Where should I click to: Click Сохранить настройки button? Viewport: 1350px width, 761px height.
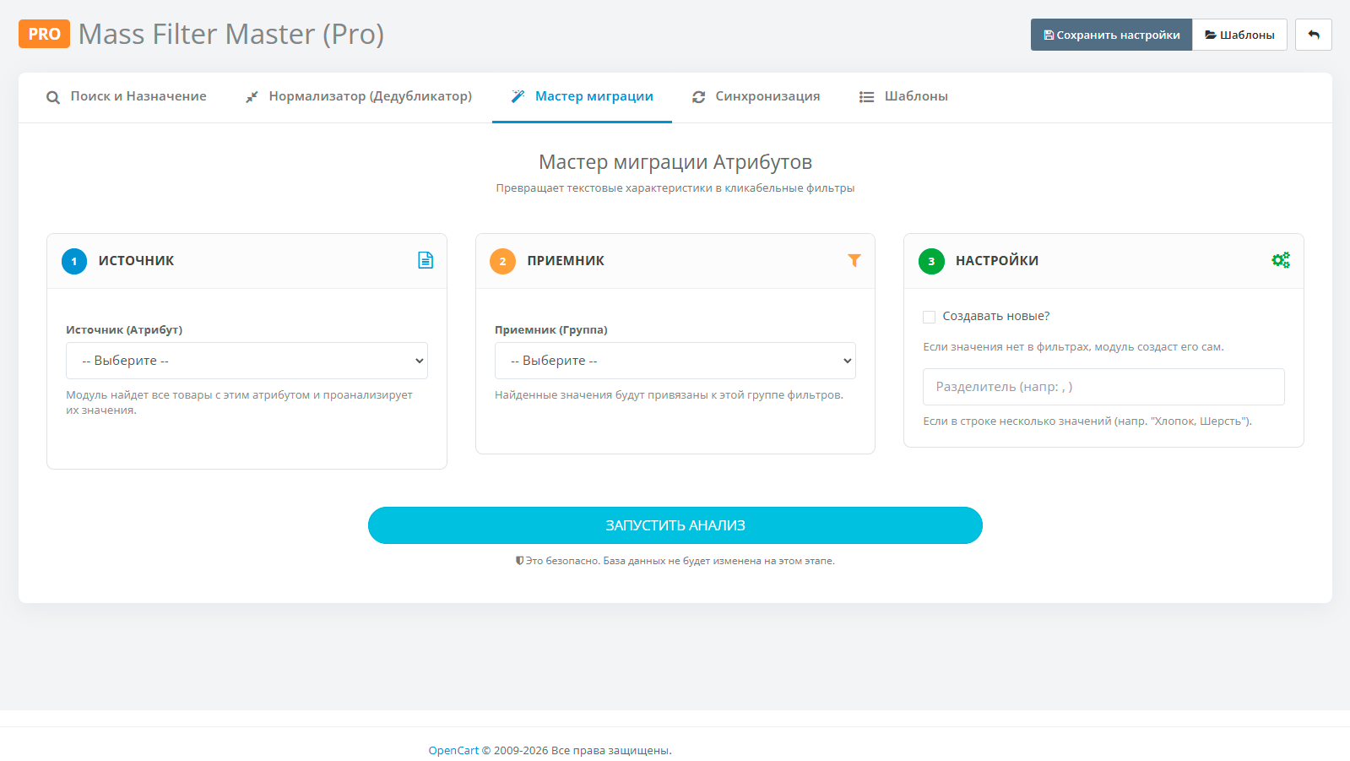1111,35
